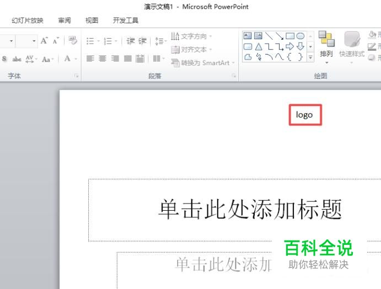Viewport: 381px width, 289px height.
Task: Select the right brace shape
Action: point(300,57)
